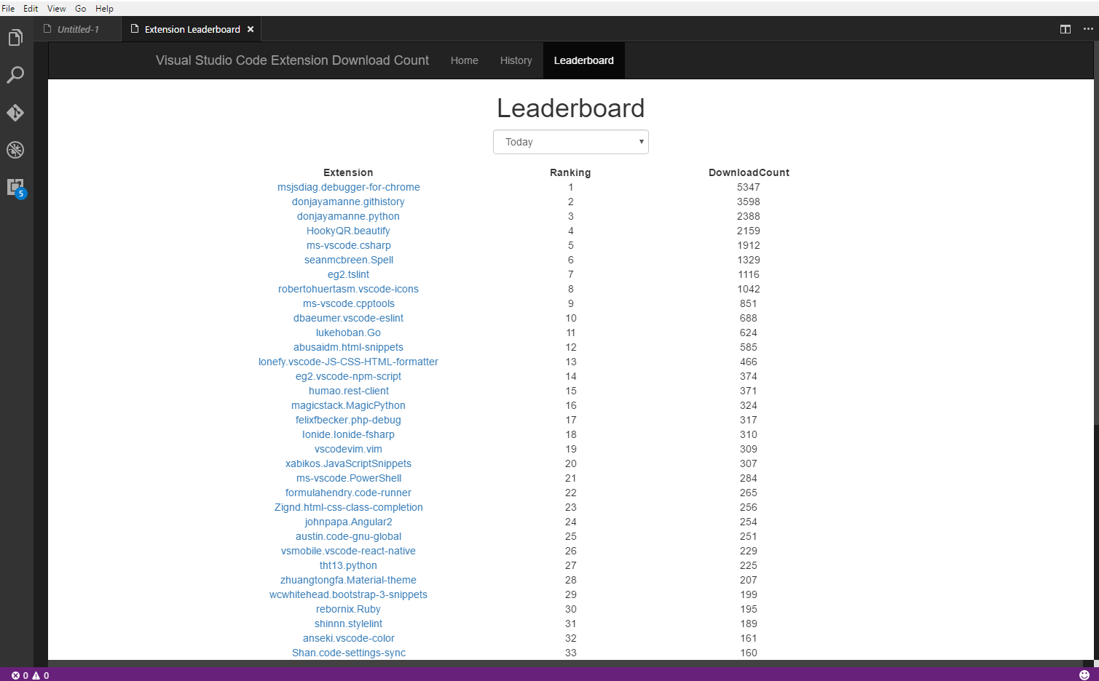This screenshot has height=681, width=1099.
Task: Open wcwhitehead.bootstrap-3-snippets link
Action: [348, 594]
